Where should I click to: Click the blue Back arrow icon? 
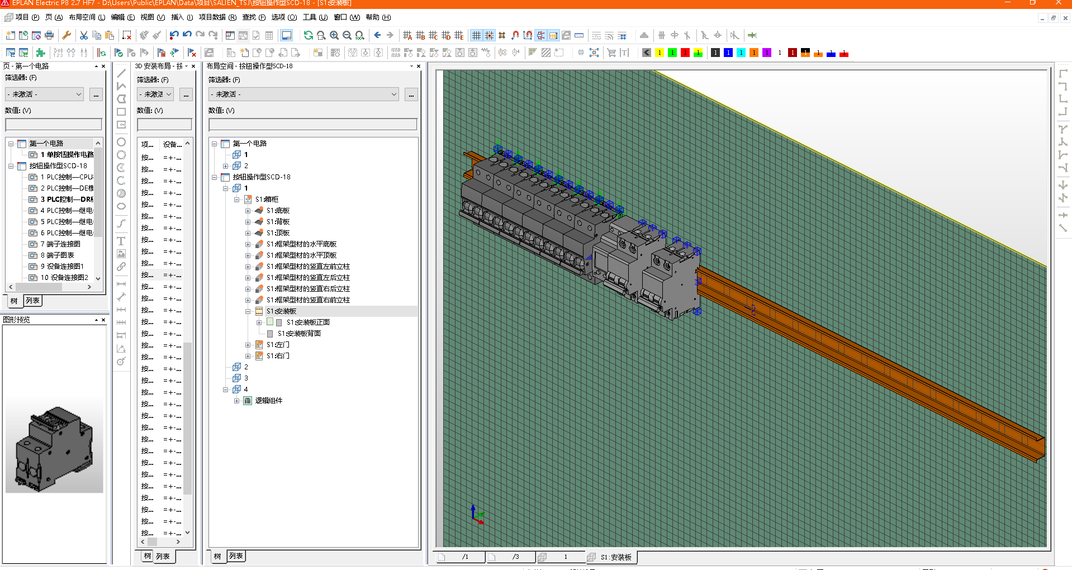[377, 35]
